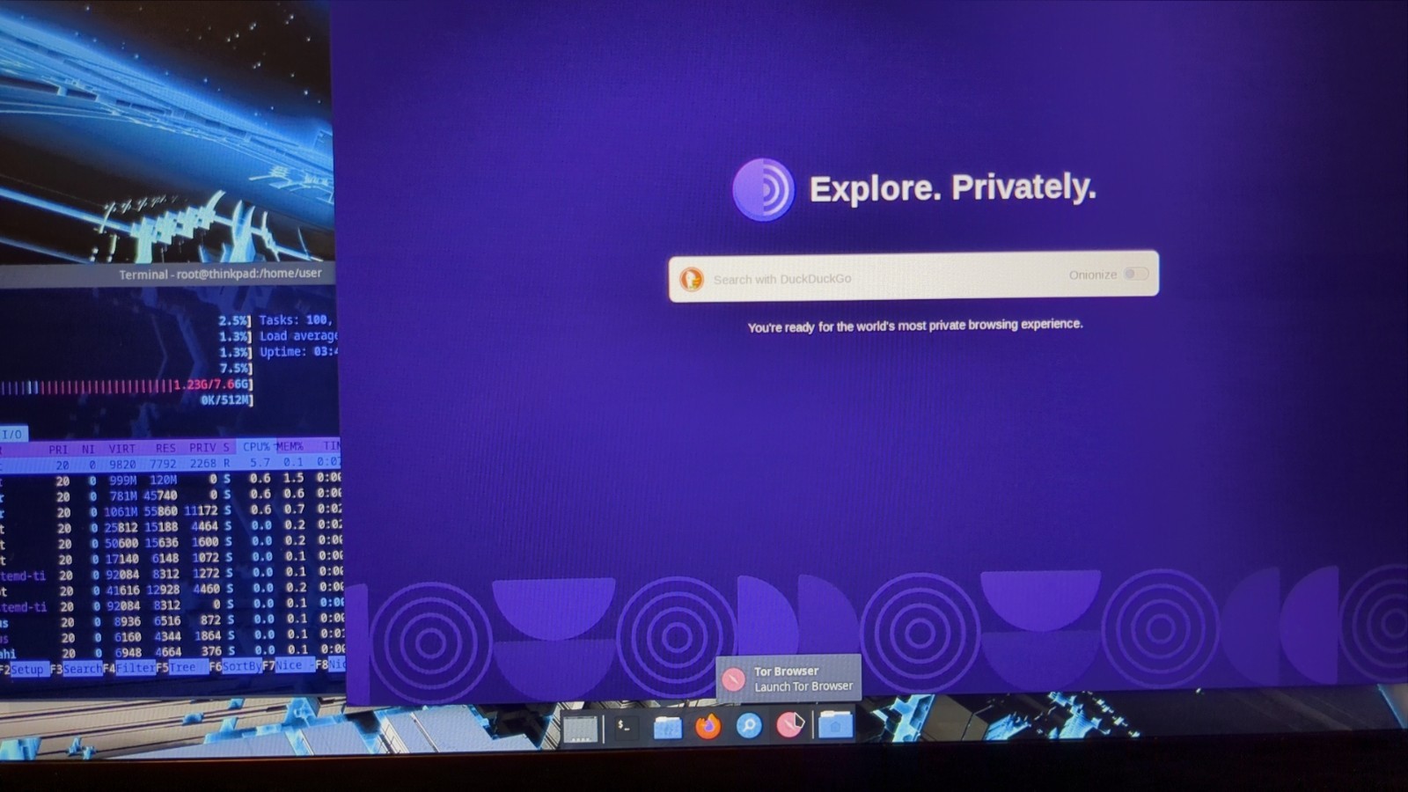
Task: Launch Tor Browser from the dock
Action: click(x=789, y=725)
